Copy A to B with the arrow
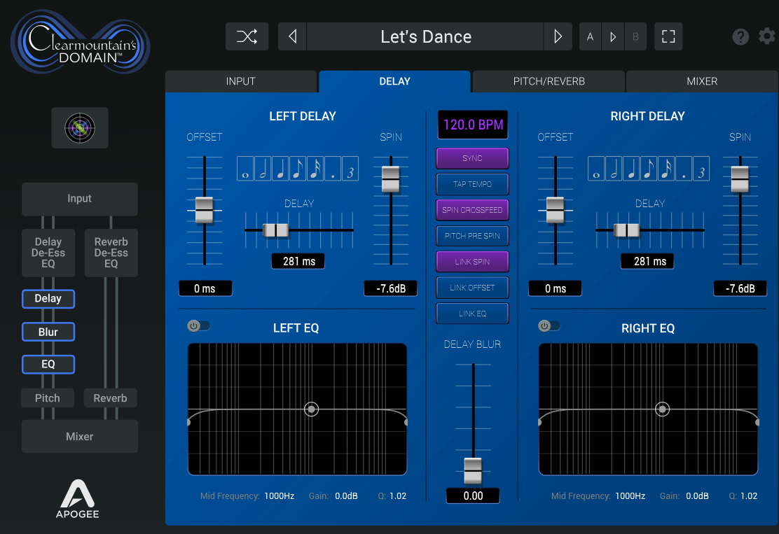Viewport: 779px width, 534px height. point(613,36)
